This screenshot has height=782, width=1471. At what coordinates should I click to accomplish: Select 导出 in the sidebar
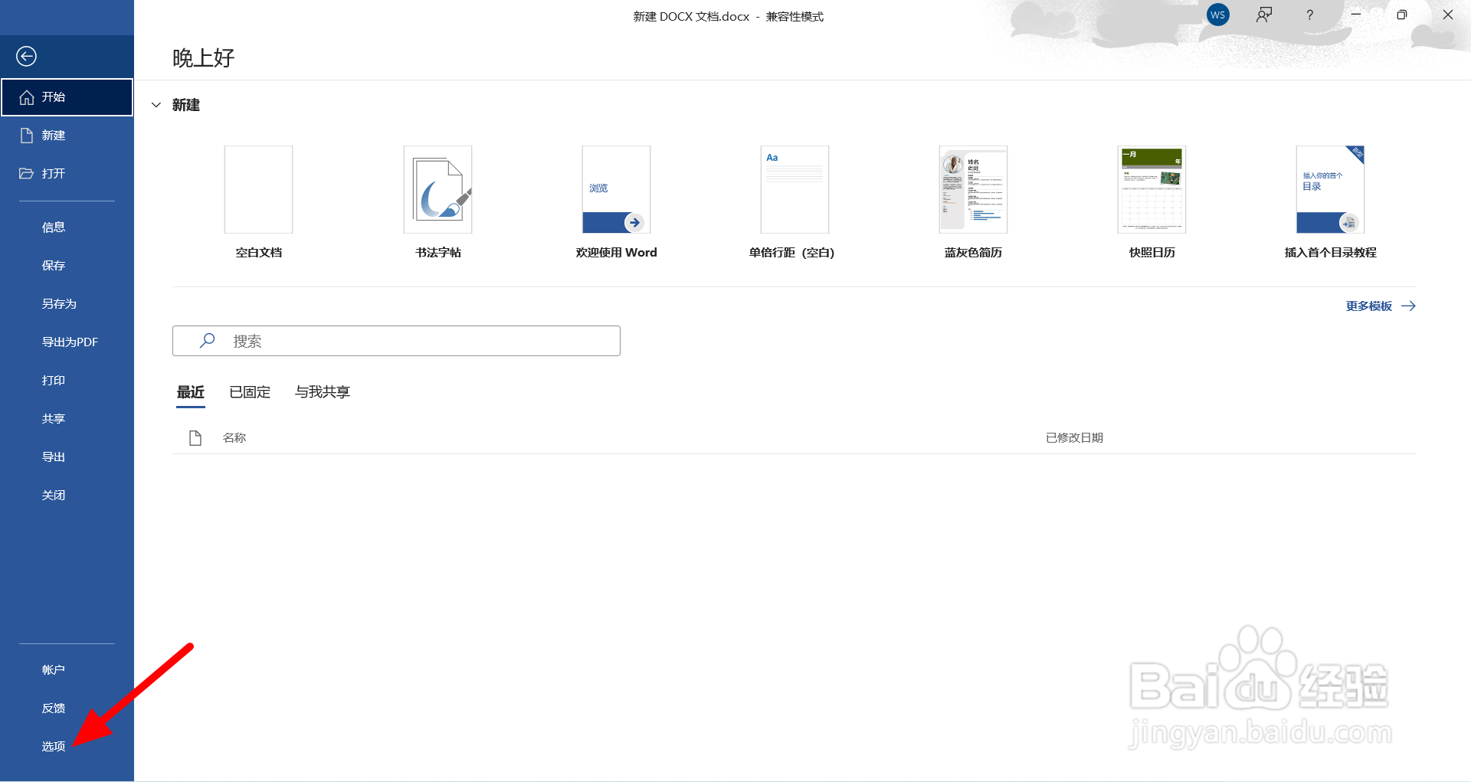67,457
